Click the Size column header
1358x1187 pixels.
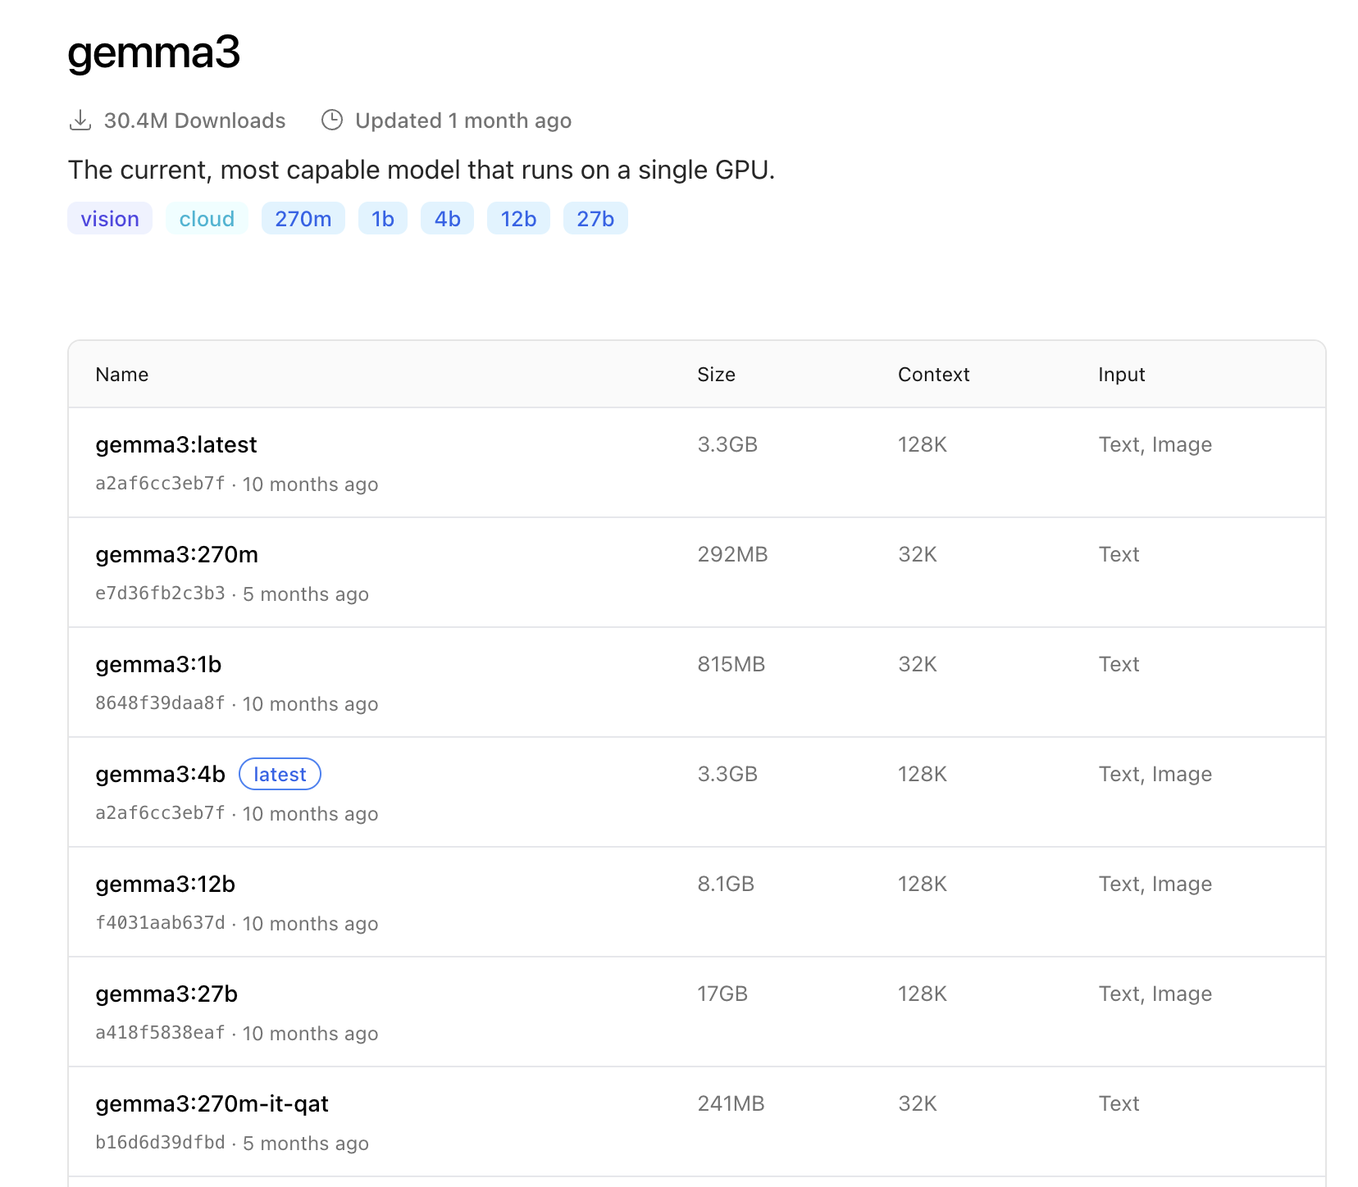[x=716, y=375]
